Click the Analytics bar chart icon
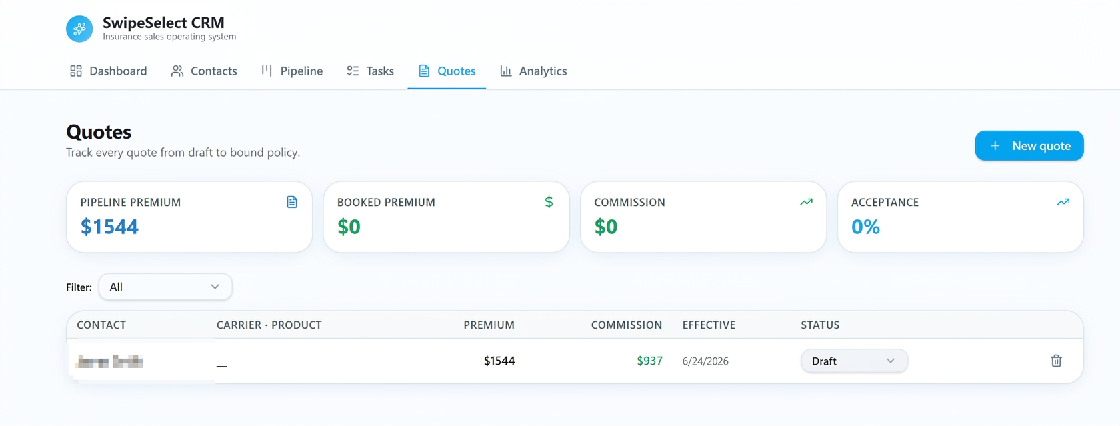 tap(506, 71)
